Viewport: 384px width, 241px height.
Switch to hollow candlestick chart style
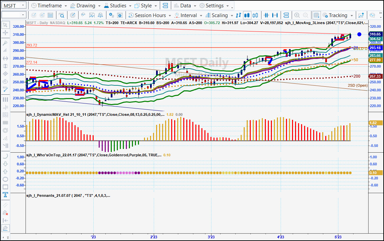[255, 15]
